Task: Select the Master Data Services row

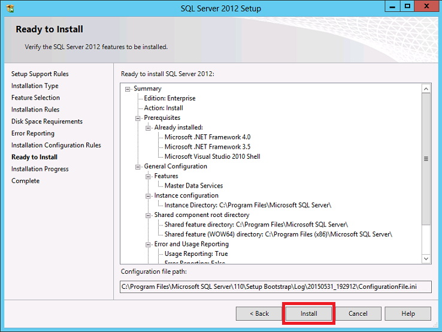Action: pyautogui.click(x=193, y=186)
